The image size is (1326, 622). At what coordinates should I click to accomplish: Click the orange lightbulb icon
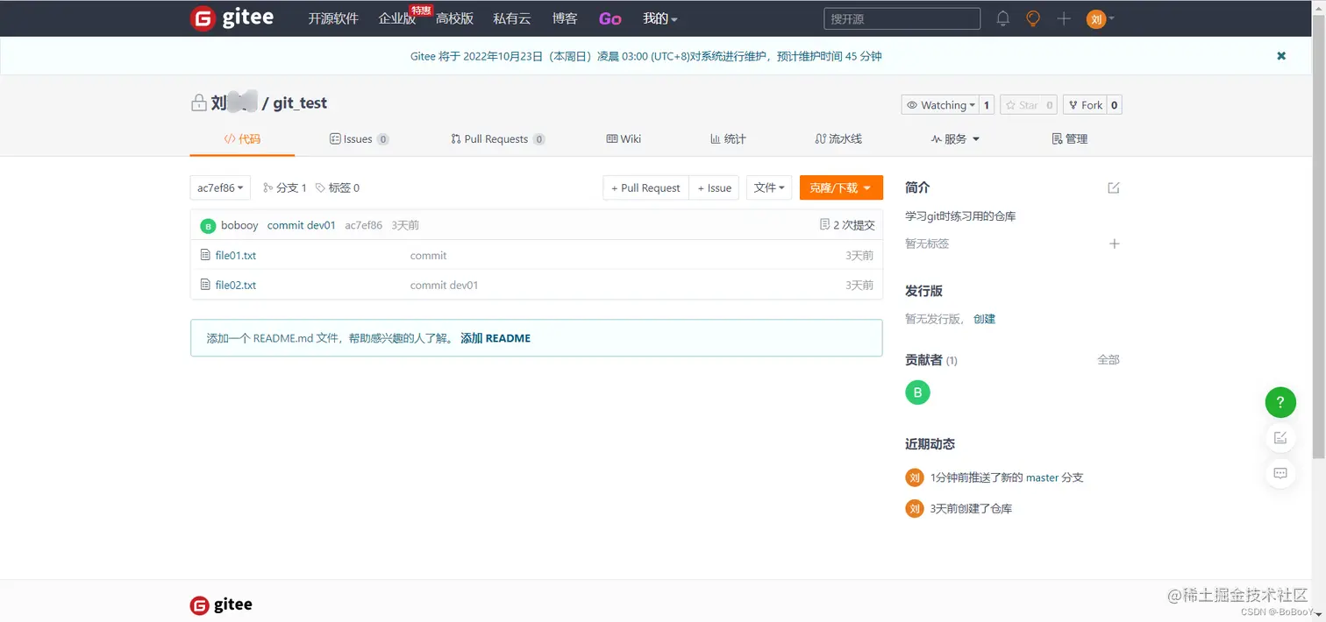(1033, 18)
